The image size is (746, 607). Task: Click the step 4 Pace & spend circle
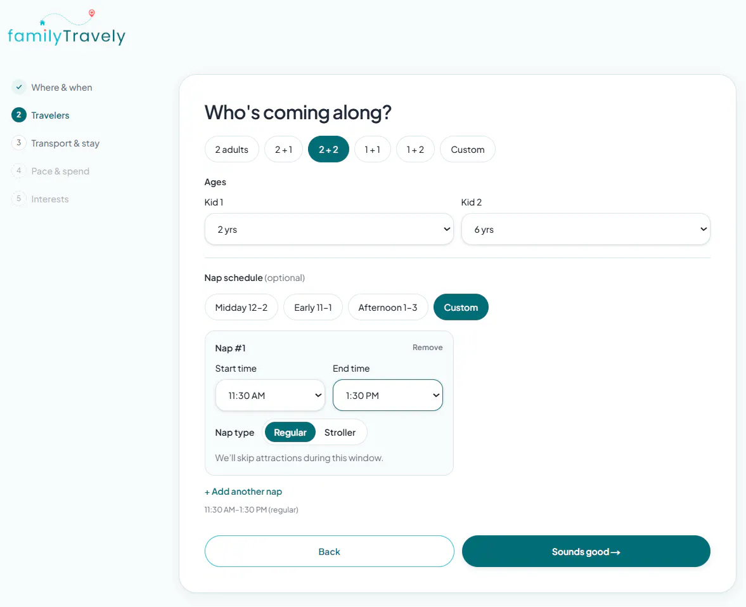coord(19,171)
